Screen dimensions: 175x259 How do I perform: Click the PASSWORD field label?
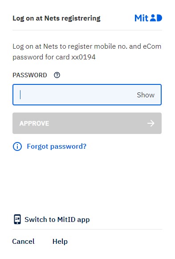pos(30,75)
